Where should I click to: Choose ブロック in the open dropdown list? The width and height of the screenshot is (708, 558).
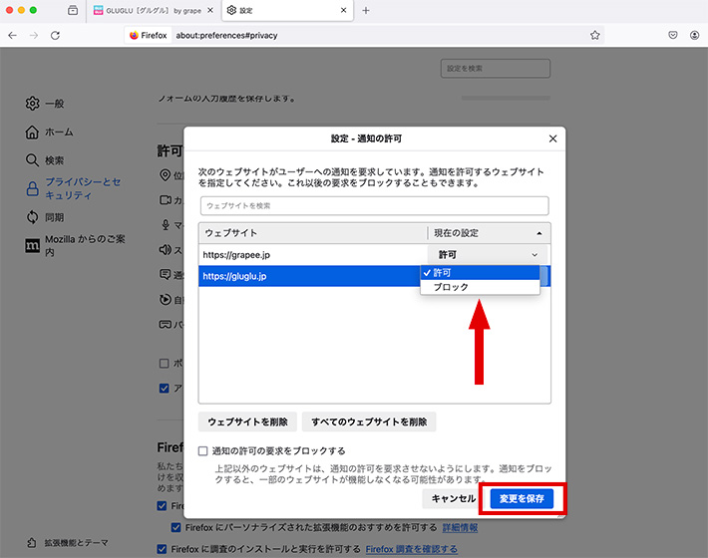tap(480, 287)
